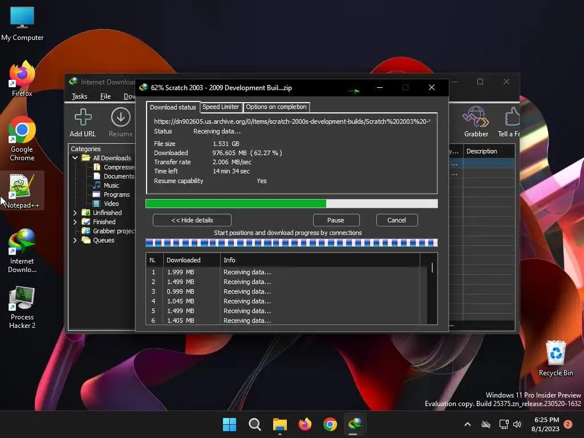Open the File menu
584x438 pixels.
point(106,96)
